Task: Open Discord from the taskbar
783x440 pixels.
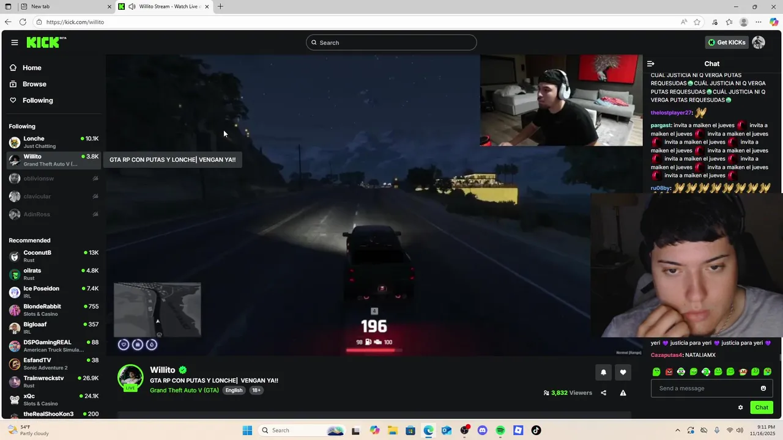Action: coord(482,430)
